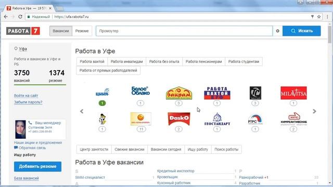Open the Ищу работу tab
Image resolution: width=333 pixels, height=187 pixels.
point(198,149)
